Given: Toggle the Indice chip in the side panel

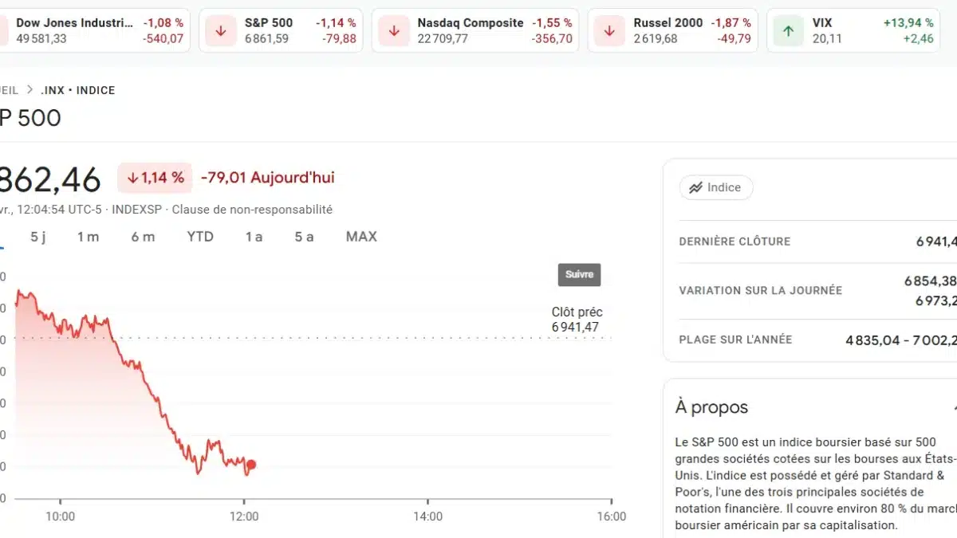Looking at the screenshot, I should point(715,187).
